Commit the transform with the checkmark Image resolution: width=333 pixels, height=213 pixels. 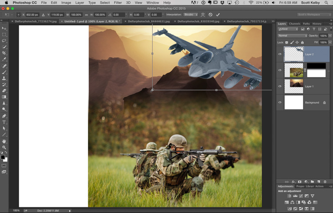point(218,15)
